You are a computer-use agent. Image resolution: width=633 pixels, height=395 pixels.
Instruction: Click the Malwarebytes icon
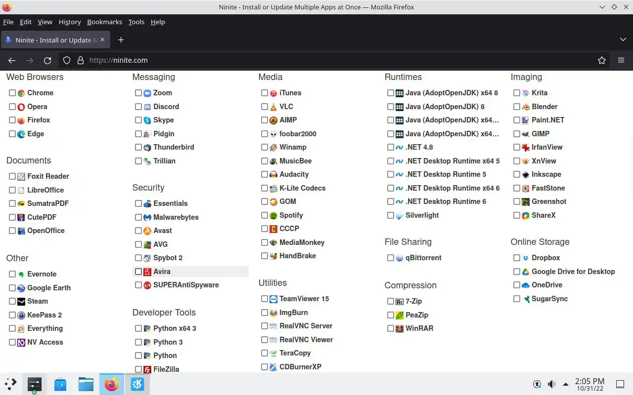coord(147,217)
